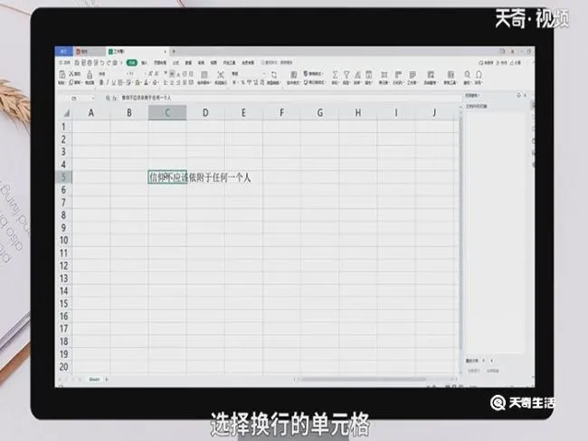Image resolution: width=588 pixels, height=441 pixels.
Task: Add a new sheet with the plus button
Action: coord(107,380)
